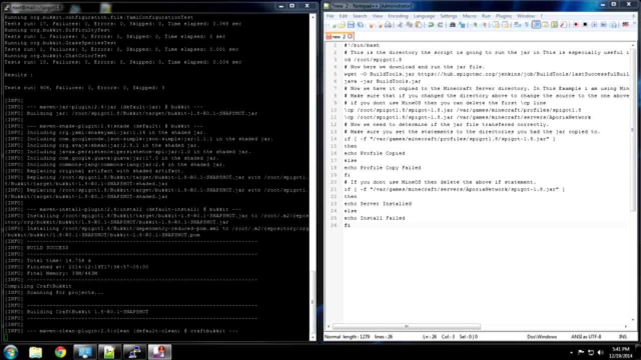Click the spell check ABC icon

click(x=625, y=24)
